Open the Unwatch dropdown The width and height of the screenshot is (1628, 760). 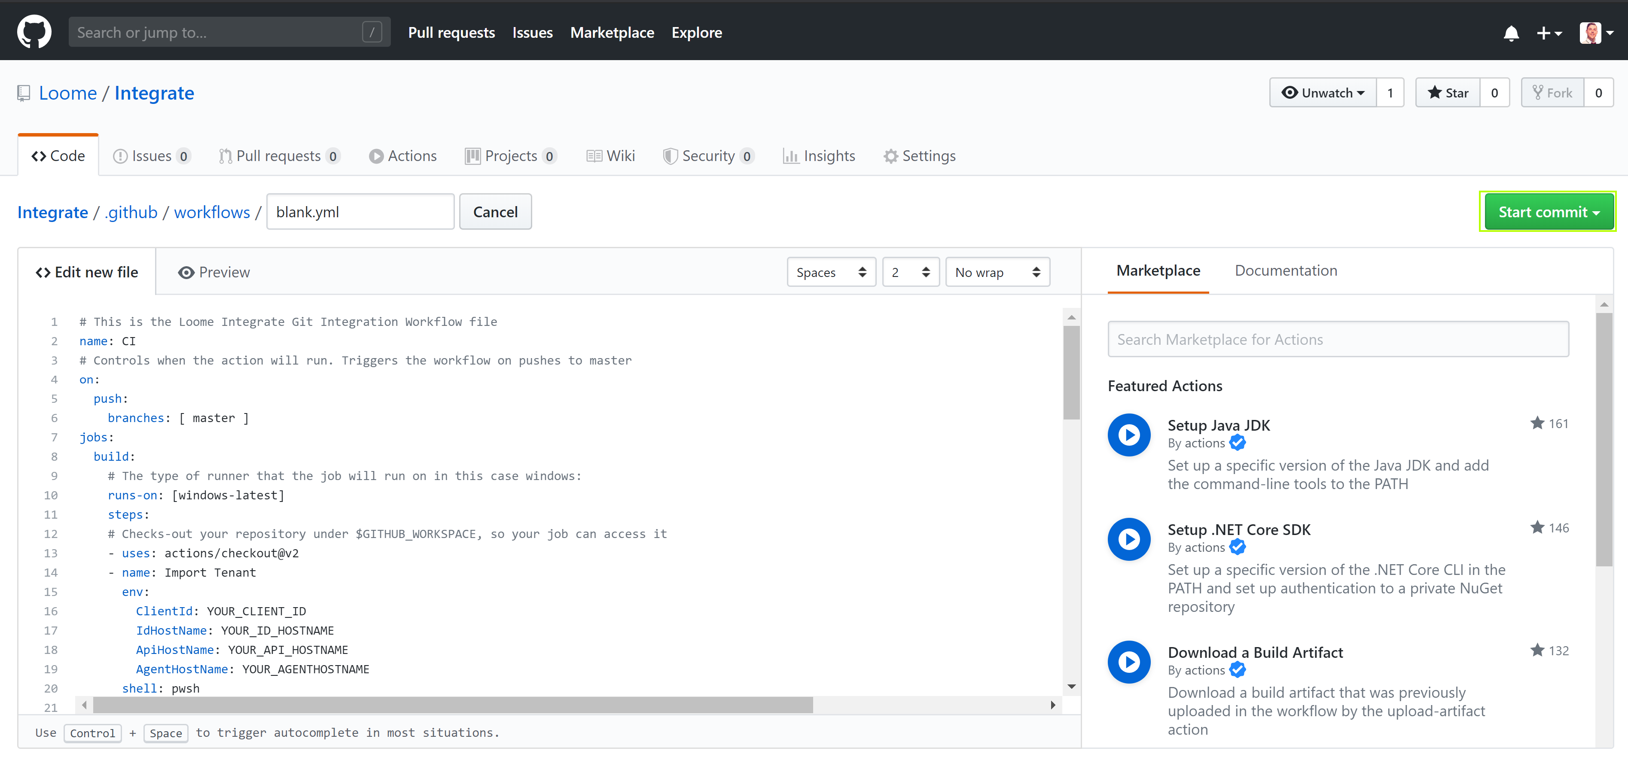pos(1323,93)
